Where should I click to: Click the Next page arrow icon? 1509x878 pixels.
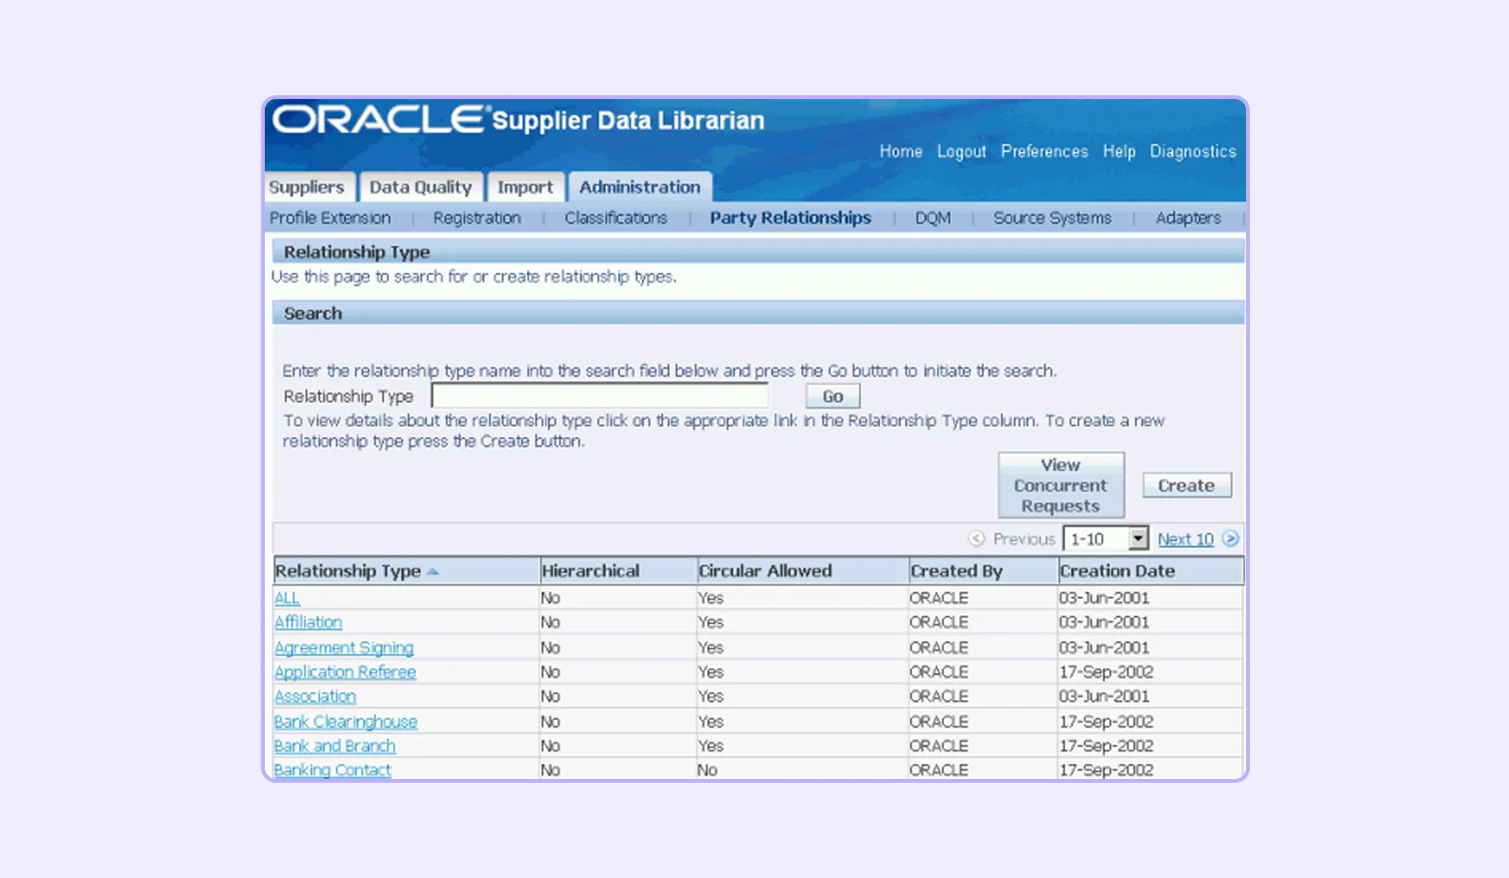point(1231,539)
